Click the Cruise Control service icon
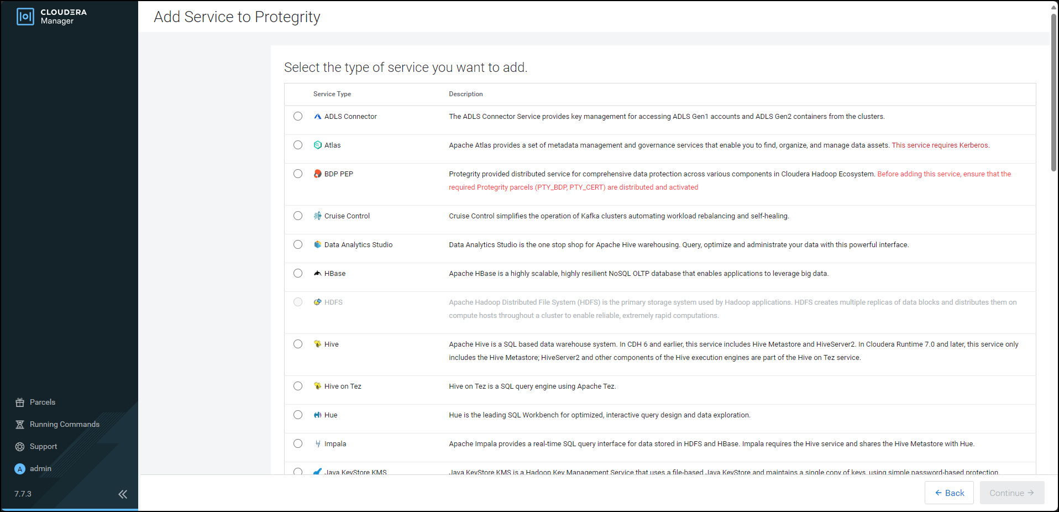Image resolution: width=1059 pixels, height=512 pixels. (x=317, y=216)
